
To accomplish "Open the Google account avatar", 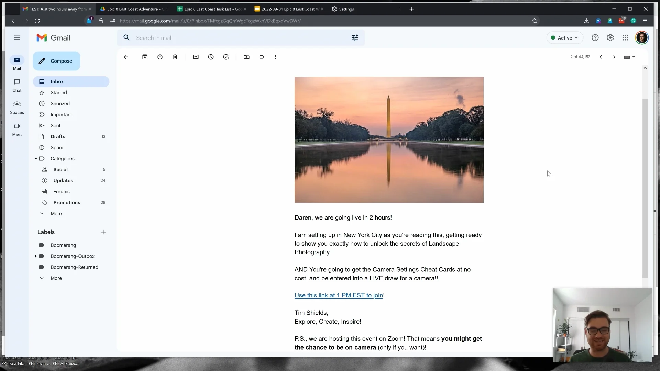I will (642, 38).
